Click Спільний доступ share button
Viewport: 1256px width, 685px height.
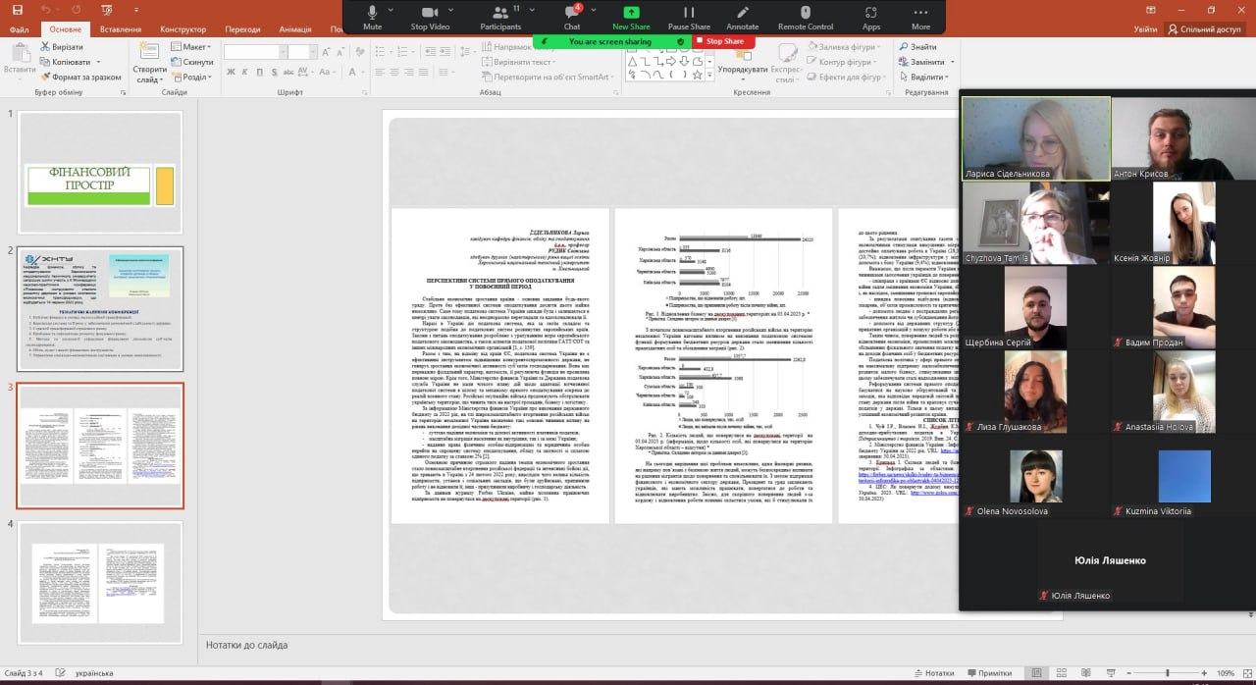tap(1204, 29)
